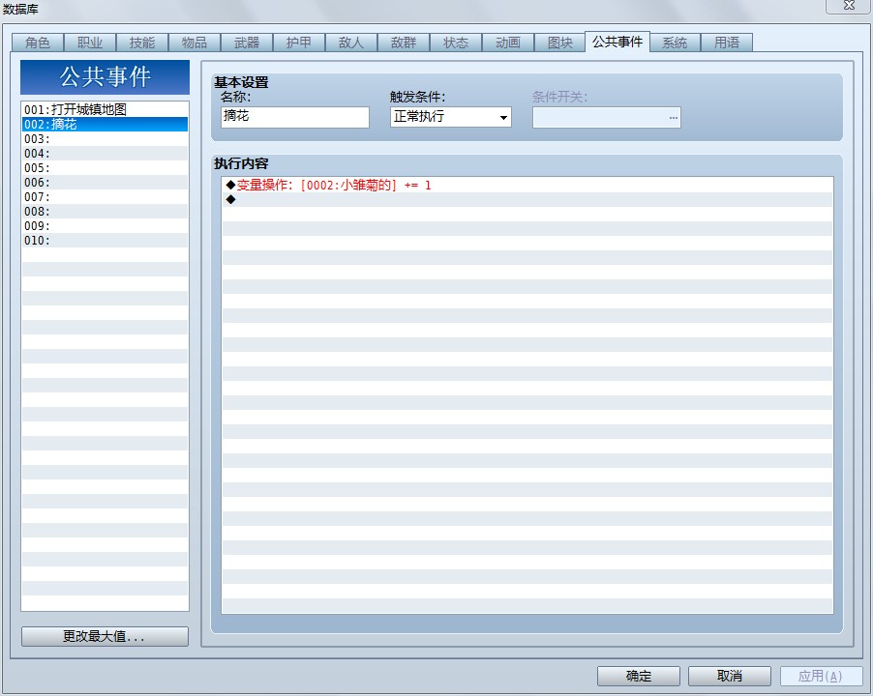Select empty common event 003
This screenshot has width=873, height=696.
(105, 138)
